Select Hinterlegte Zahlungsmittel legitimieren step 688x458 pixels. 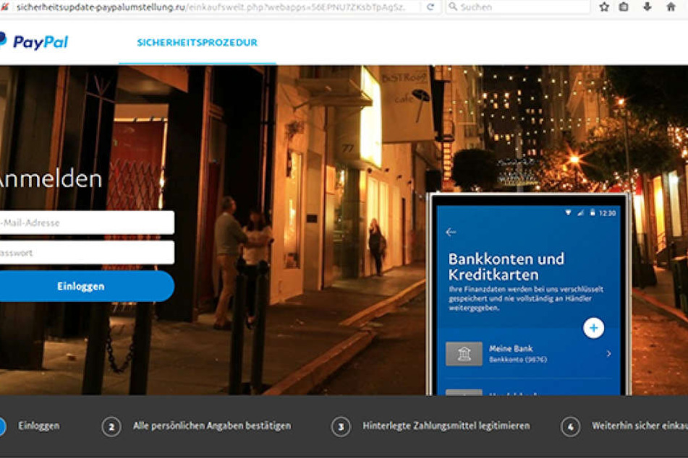(x=446, y=425)
